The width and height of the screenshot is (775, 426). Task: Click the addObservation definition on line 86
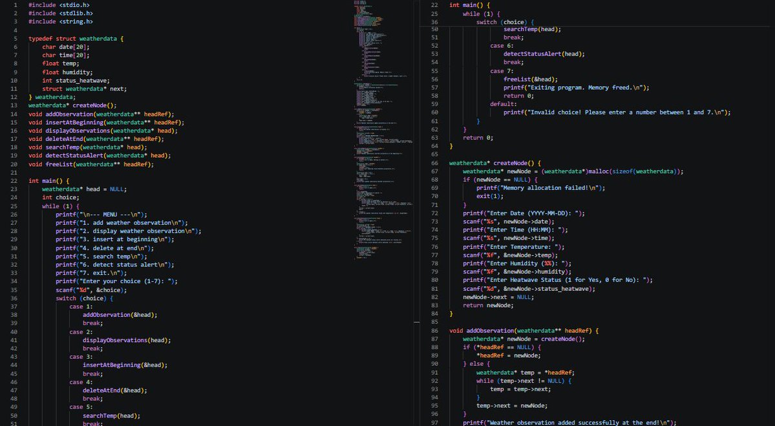(524, 331)
